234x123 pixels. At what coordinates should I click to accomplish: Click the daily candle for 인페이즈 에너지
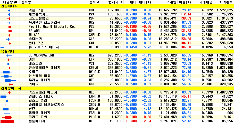tap(4, 97)
